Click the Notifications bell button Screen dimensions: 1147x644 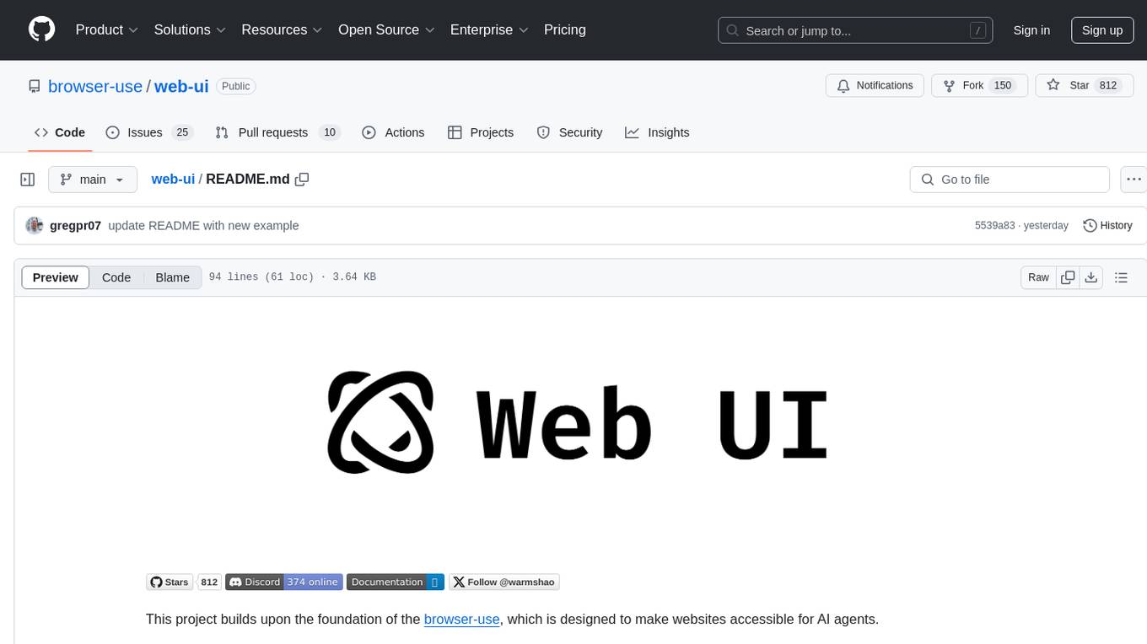click(x=875, y=86)
